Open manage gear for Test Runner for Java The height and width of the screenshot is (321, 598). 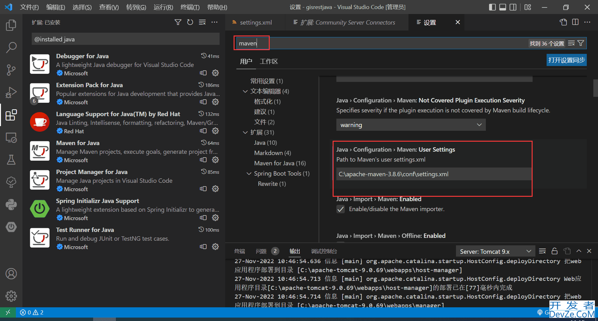(215, 247)
